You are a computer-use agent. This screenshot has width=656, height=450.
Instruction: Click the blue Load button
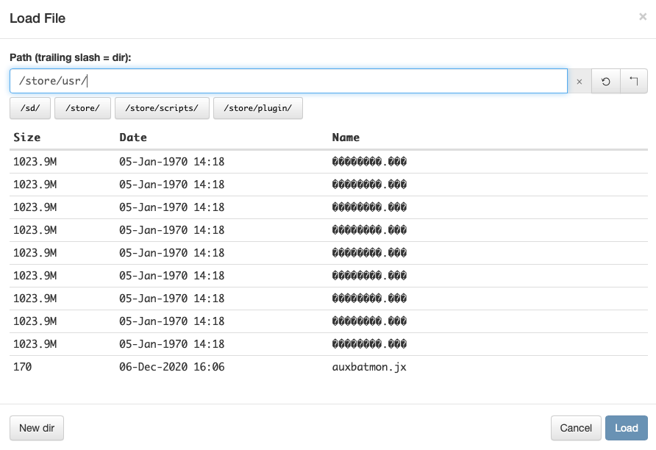click(x=626, y=428)
